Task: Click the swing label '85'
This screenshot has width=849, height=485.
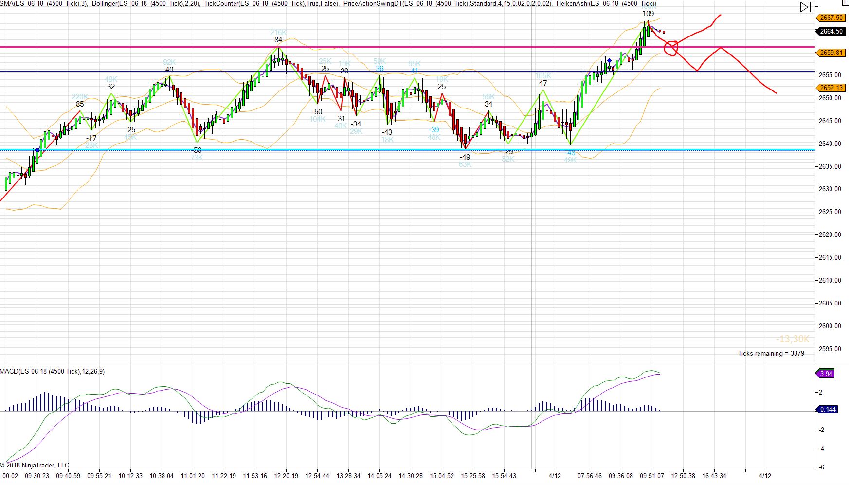Action: (x=80, y=104)
